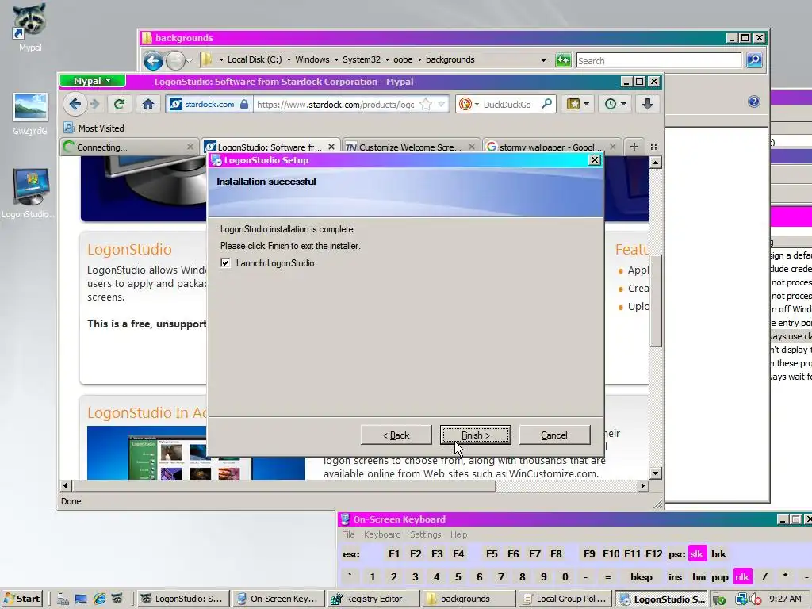Bookmark this page with the star icon

(426, 104)
